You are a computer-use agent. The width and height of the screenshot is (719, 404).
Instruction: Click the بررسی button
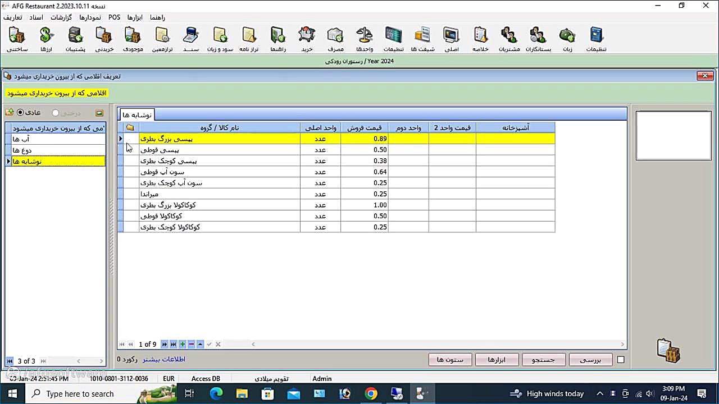(x=590, y=360)
